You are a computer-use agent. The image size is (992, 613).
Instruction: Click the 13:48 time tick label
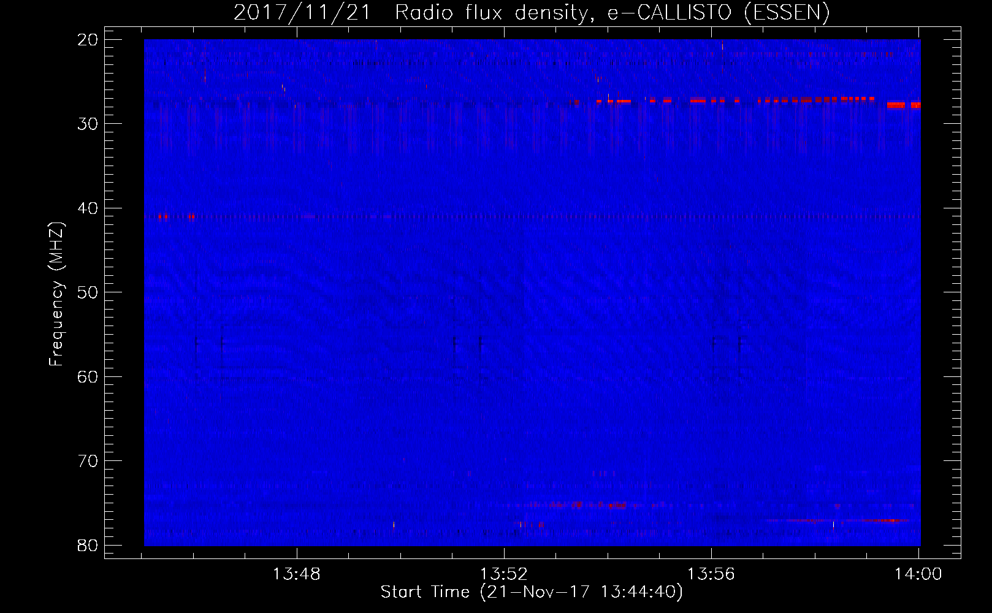click(x=297, y=574)
